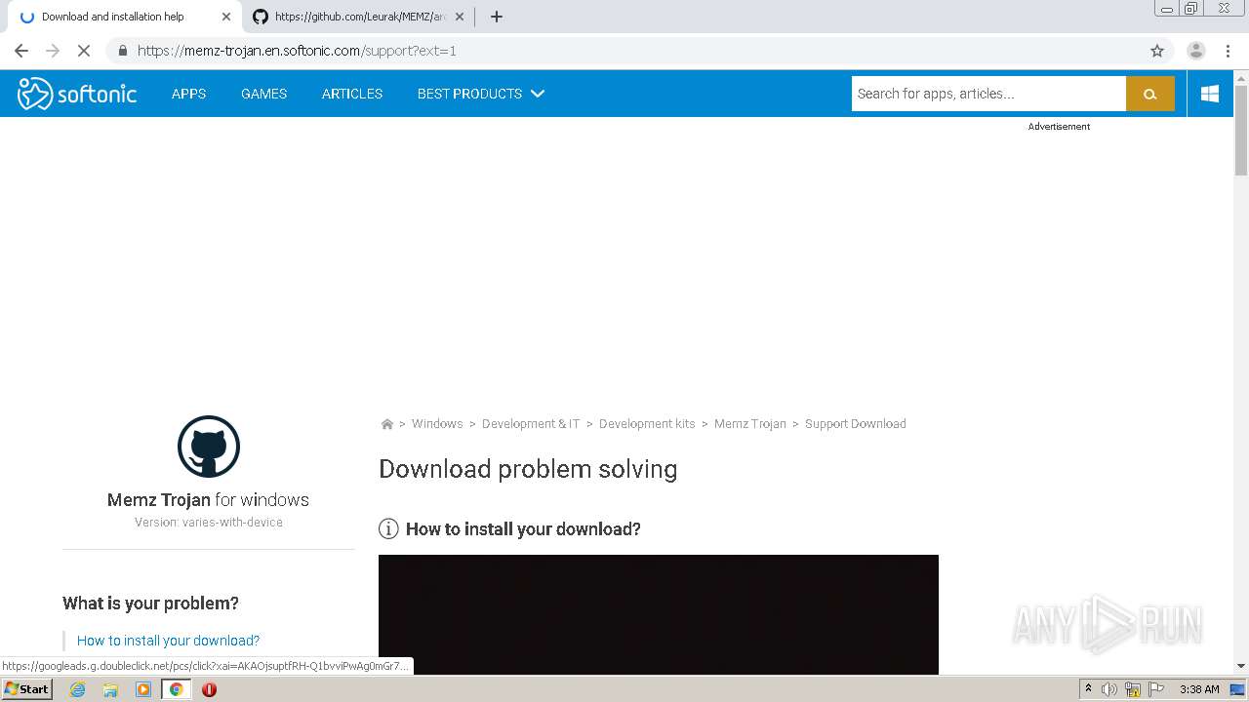Close the GitHub tab

460,17
